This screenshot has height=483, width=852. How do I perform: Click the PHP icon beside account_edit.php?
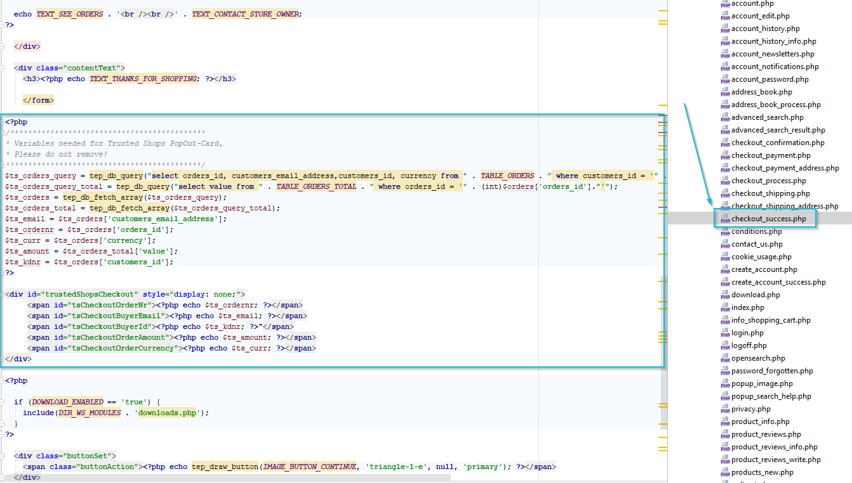(x=725, y=16)
